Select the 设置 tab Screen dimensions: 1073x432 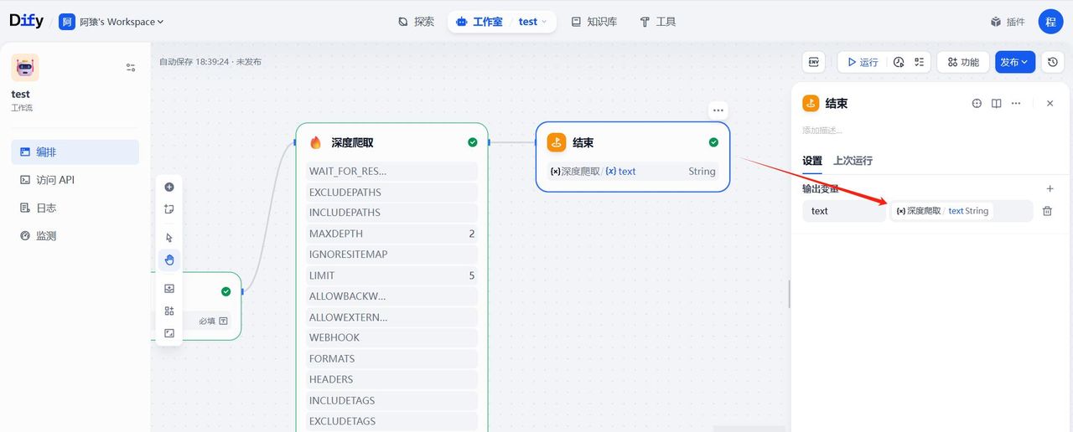(x=812, y=160)
